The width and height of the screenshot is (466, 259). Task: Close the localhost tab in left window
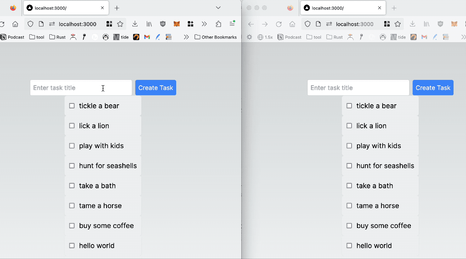coord(102,8)
